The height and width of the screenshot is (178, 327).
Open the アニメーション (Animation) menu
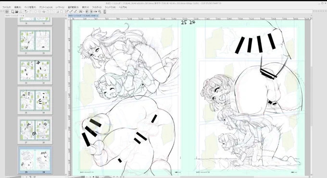point(46,7)
